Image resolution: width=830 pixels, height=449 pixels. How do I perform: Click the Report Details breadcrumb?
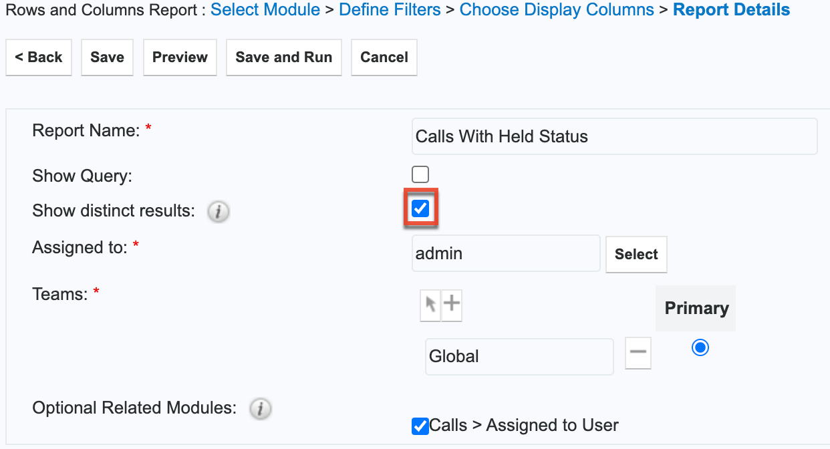731,10
